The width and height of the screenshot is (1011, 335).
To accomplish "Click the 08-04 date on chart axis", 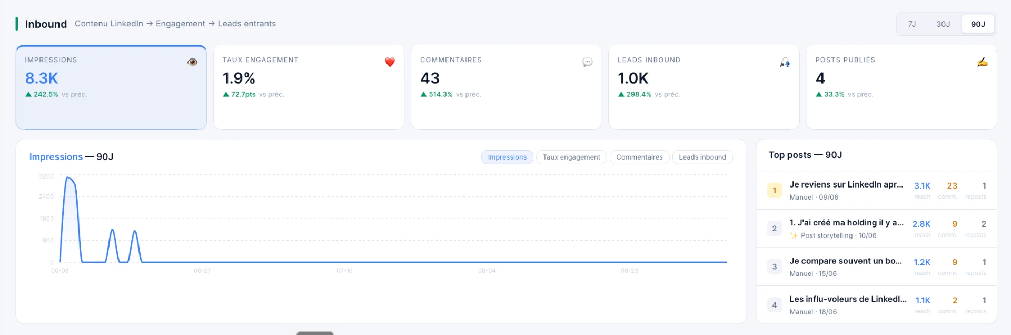I will (x=487, y=271).
